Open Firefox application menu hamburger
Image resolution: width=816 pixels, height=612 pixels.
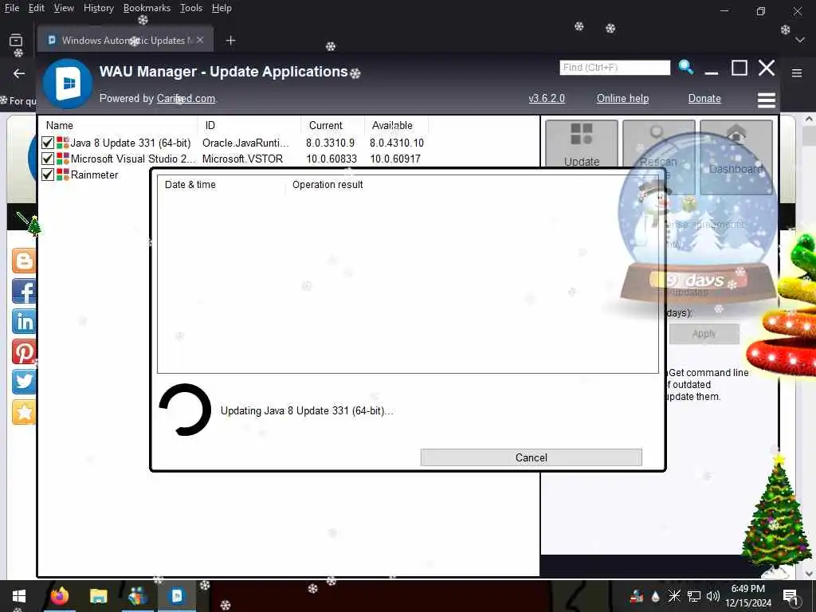(796, 73)
